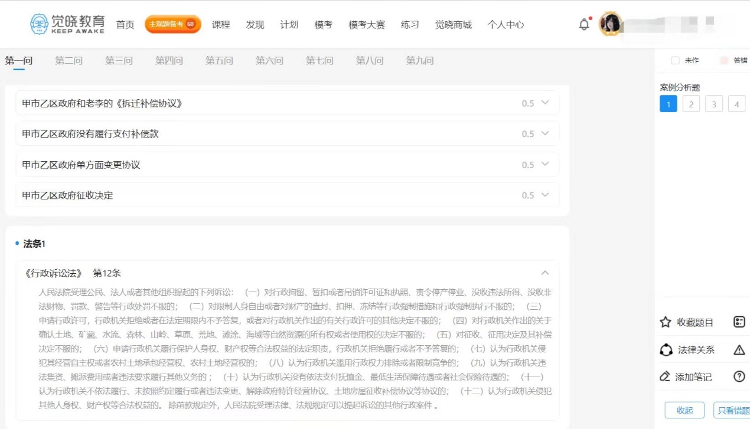The width and height of the screenshot is (750, 429).
Task: Switch to the 第二问 tab
Action: (x=69, y=61)
